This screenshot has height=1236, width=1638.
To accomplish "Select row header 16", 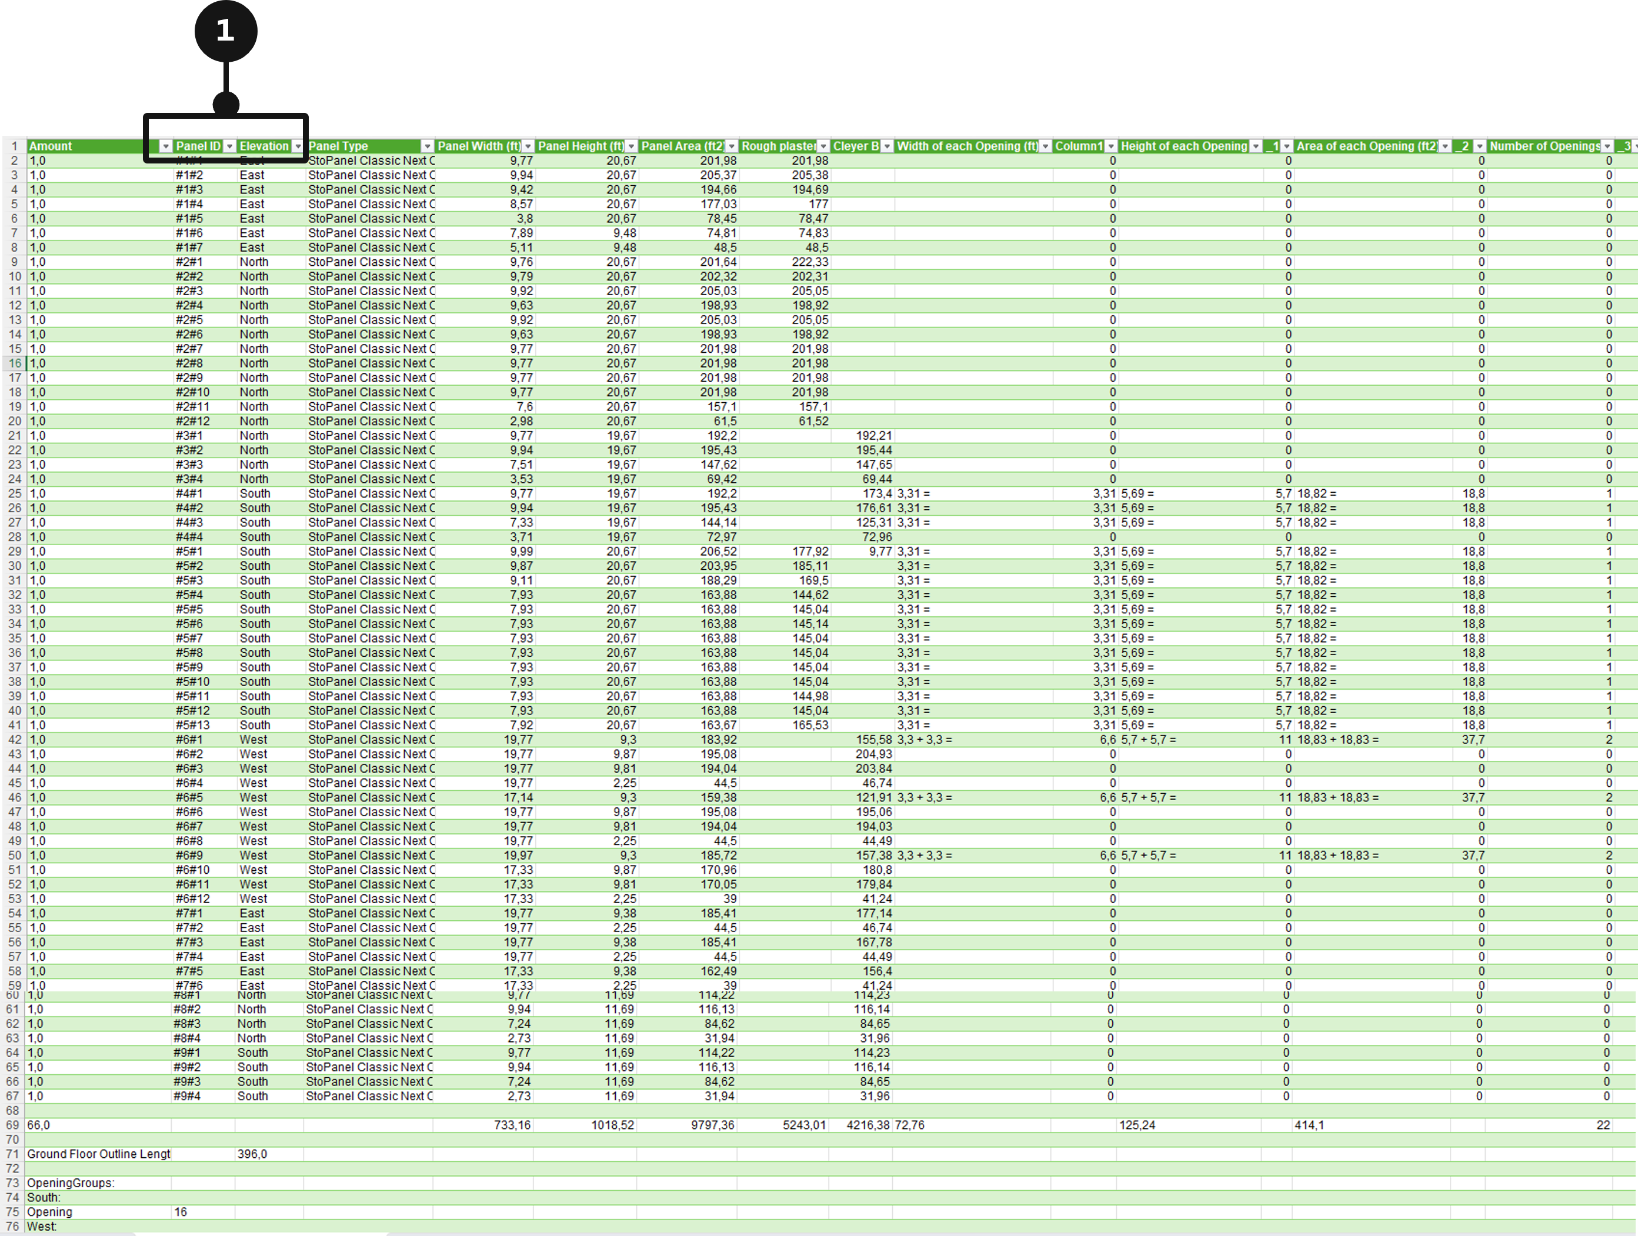I will tap(15, 363).
